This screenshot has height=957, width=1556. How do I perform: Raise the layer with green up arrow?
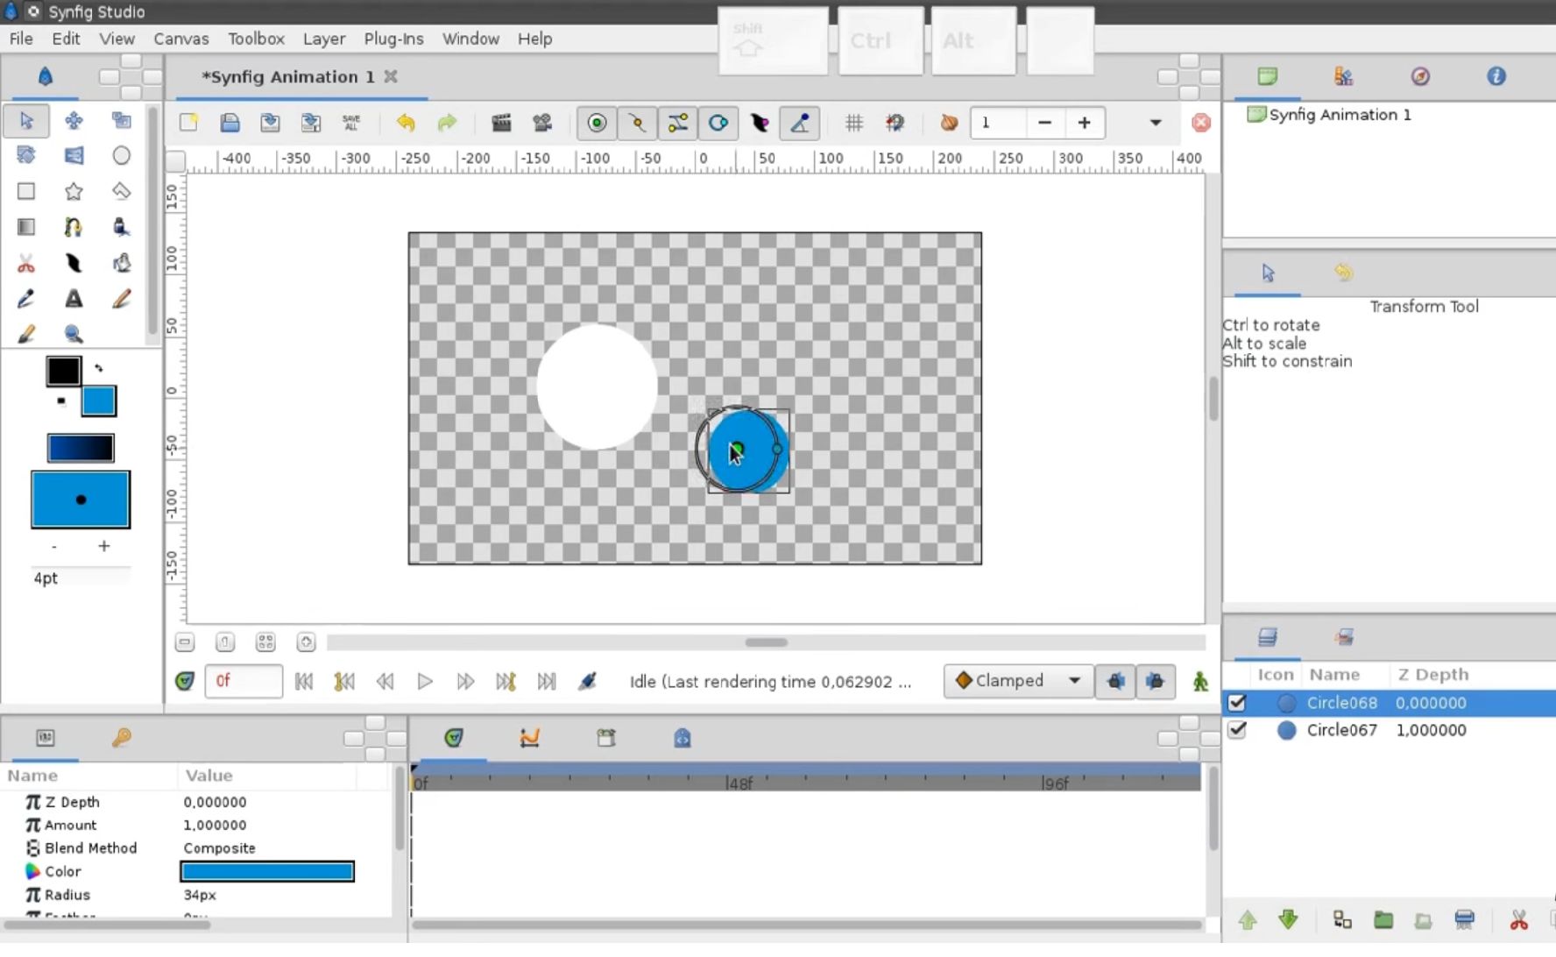pos(1248,919)
